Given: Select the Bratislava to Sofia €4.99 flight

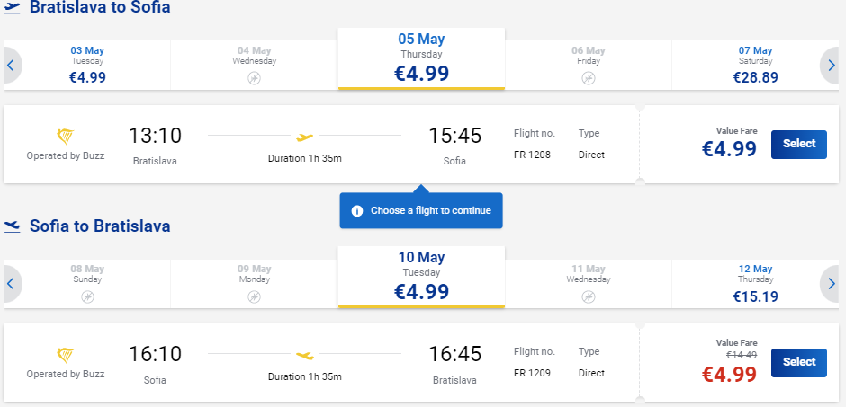Looking at the screenshot, I should point(798,145).
